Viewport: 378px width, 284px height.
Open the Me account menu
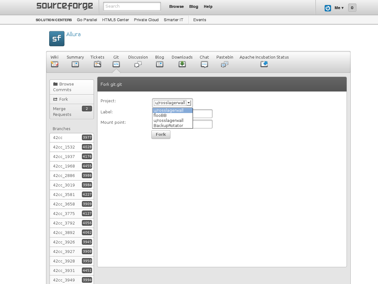coord(339,8)
